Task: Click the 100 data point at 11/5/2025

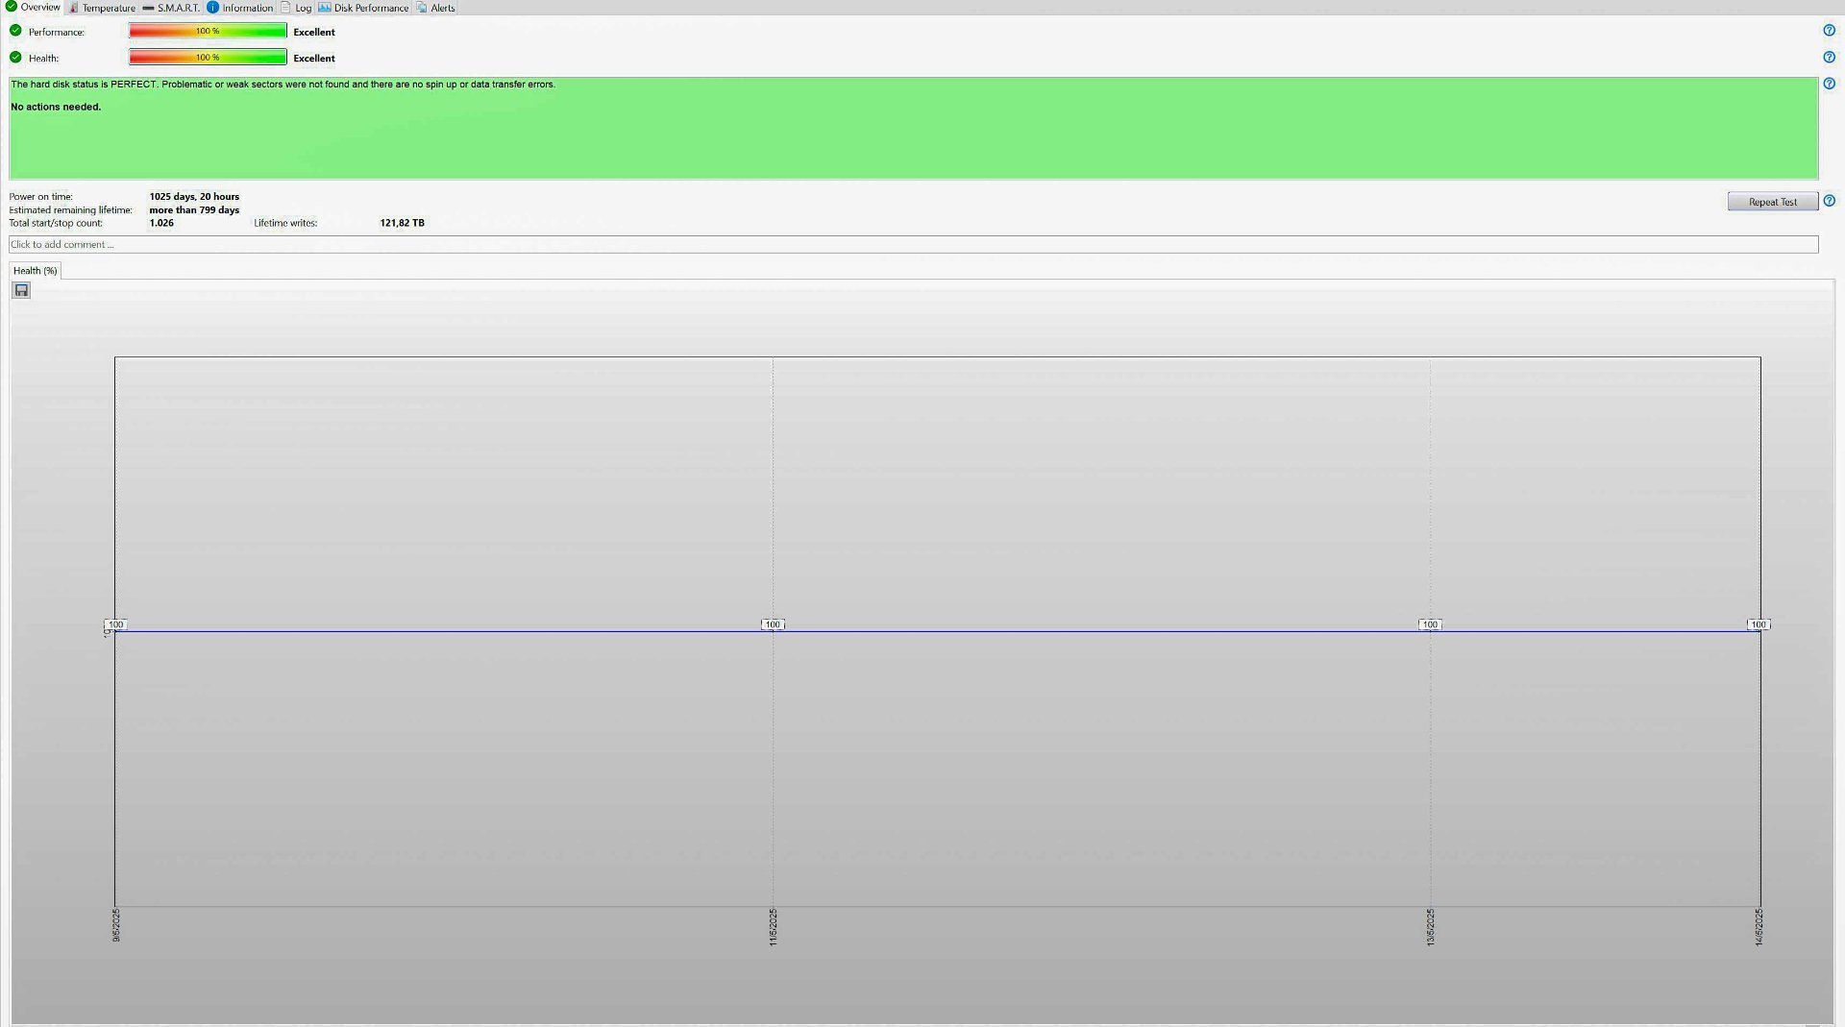Action: [773, 624]
